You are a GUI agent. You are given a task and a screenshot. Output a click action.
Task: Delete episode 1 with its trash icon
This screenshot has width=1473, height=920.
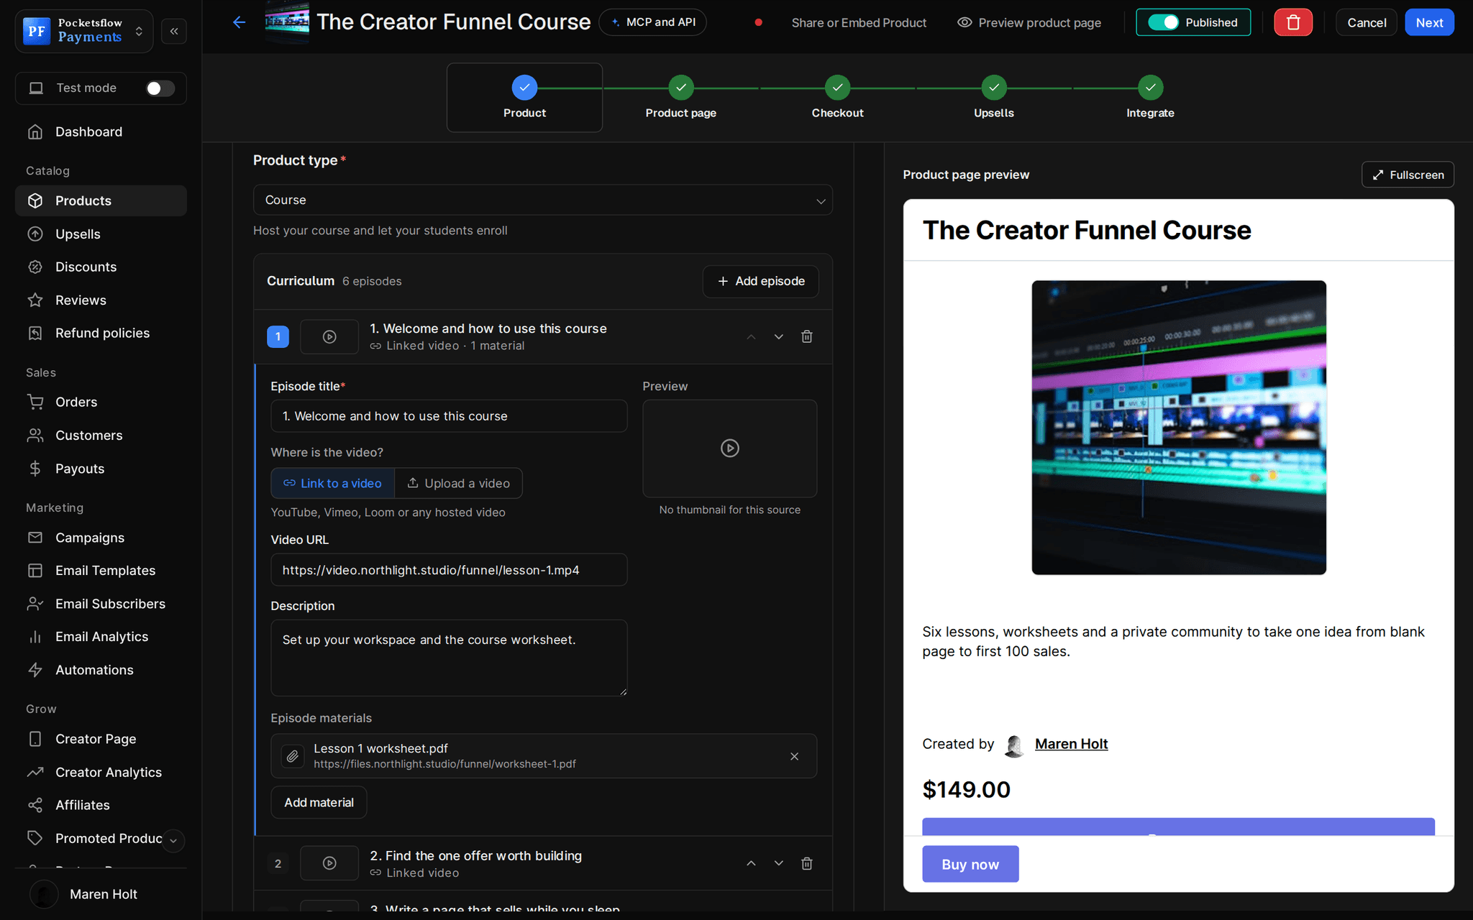[807, 336]
